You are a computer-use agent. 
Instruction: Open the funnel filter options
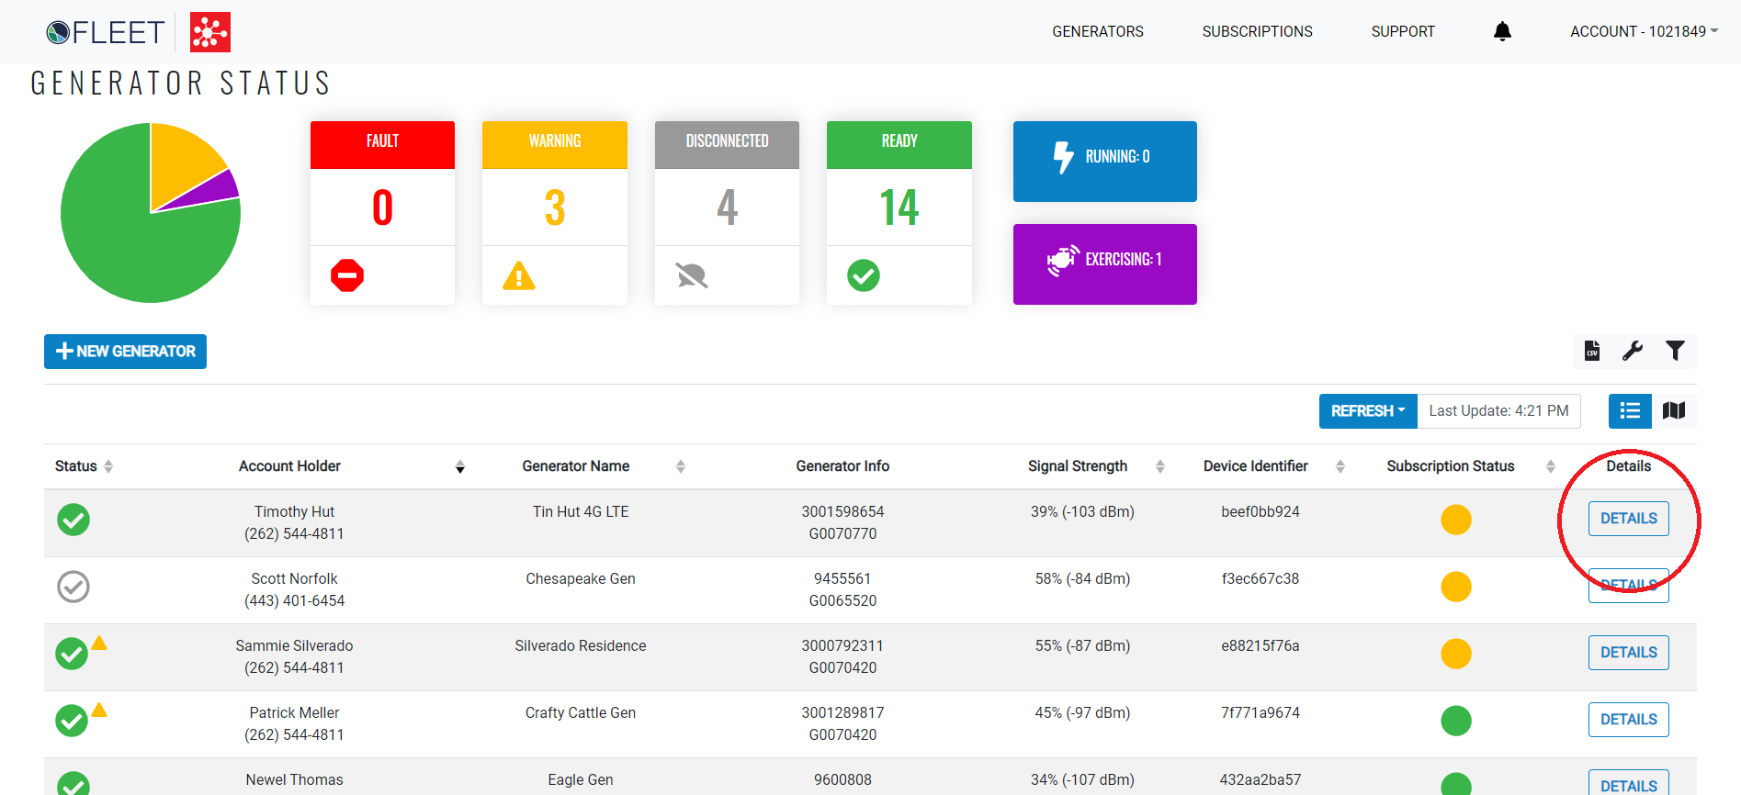point(1675,351)
